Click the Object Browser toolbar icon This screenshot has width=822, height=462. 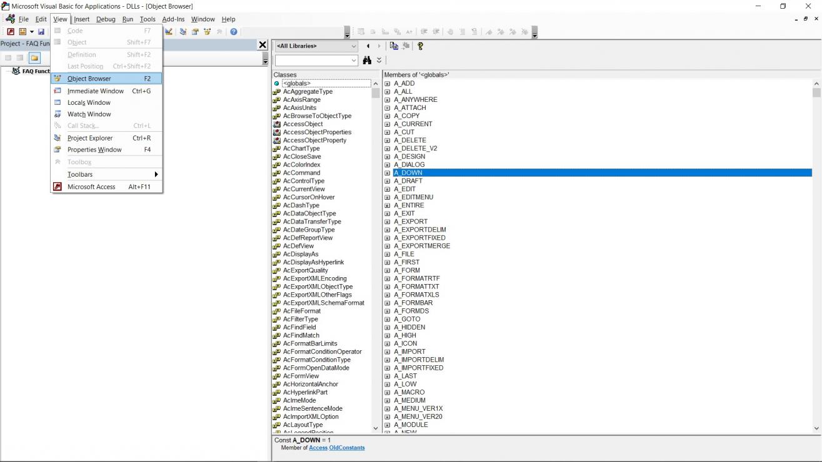click(x=207, y=31)
